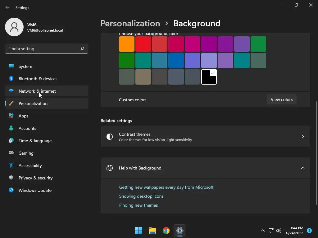Show hidden icons in system tray
The width and height of the screenshot is (318, 238).
[x=262, y=231]
